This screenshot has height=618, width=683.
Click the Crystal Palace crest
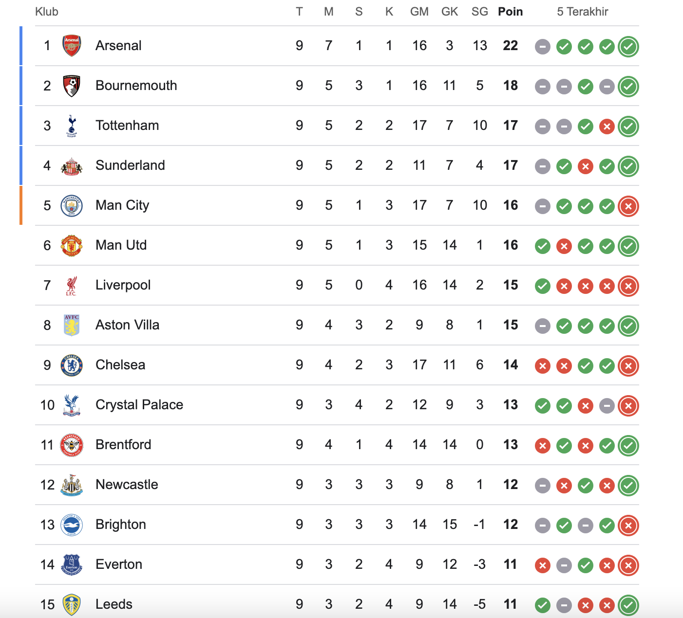pos(71,404)
